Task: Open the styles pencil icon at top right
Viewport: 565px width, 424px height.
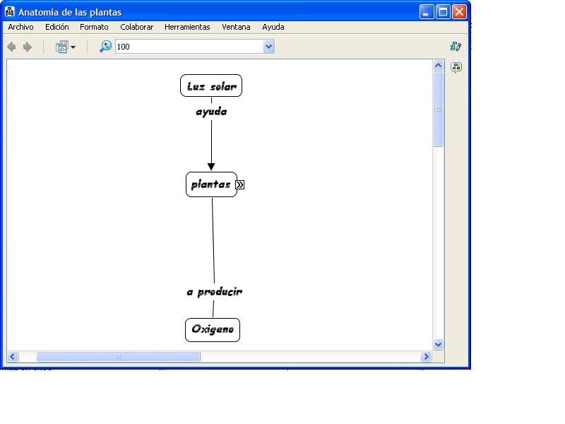Action: pyautogui.click(x=456, y=46)
